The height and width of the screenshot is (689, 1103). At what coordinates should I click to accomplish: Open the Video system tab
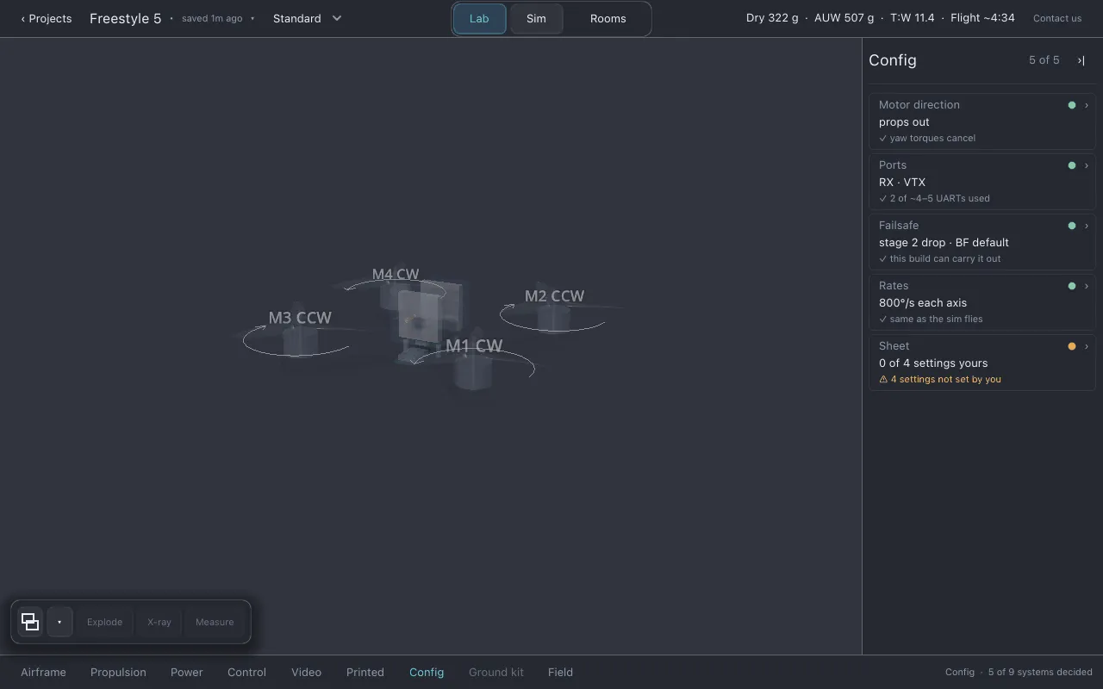306,672
